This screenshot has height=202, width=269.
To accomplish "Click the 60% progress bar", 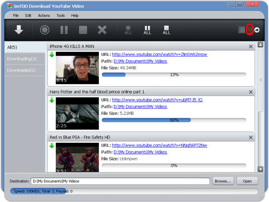I will point(174,120).
